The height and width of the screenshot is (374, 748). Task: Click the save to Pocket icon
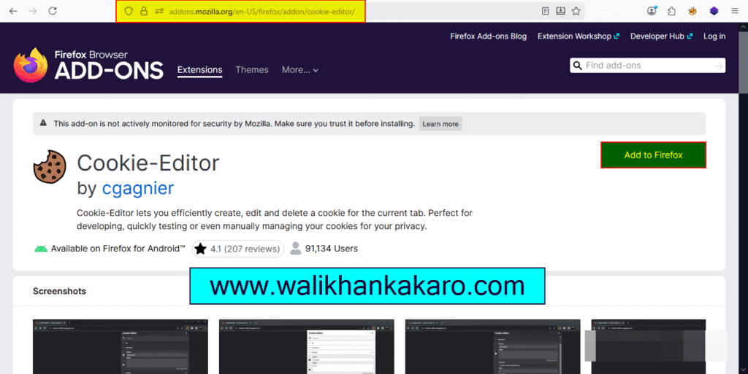[x=560, y=11]
